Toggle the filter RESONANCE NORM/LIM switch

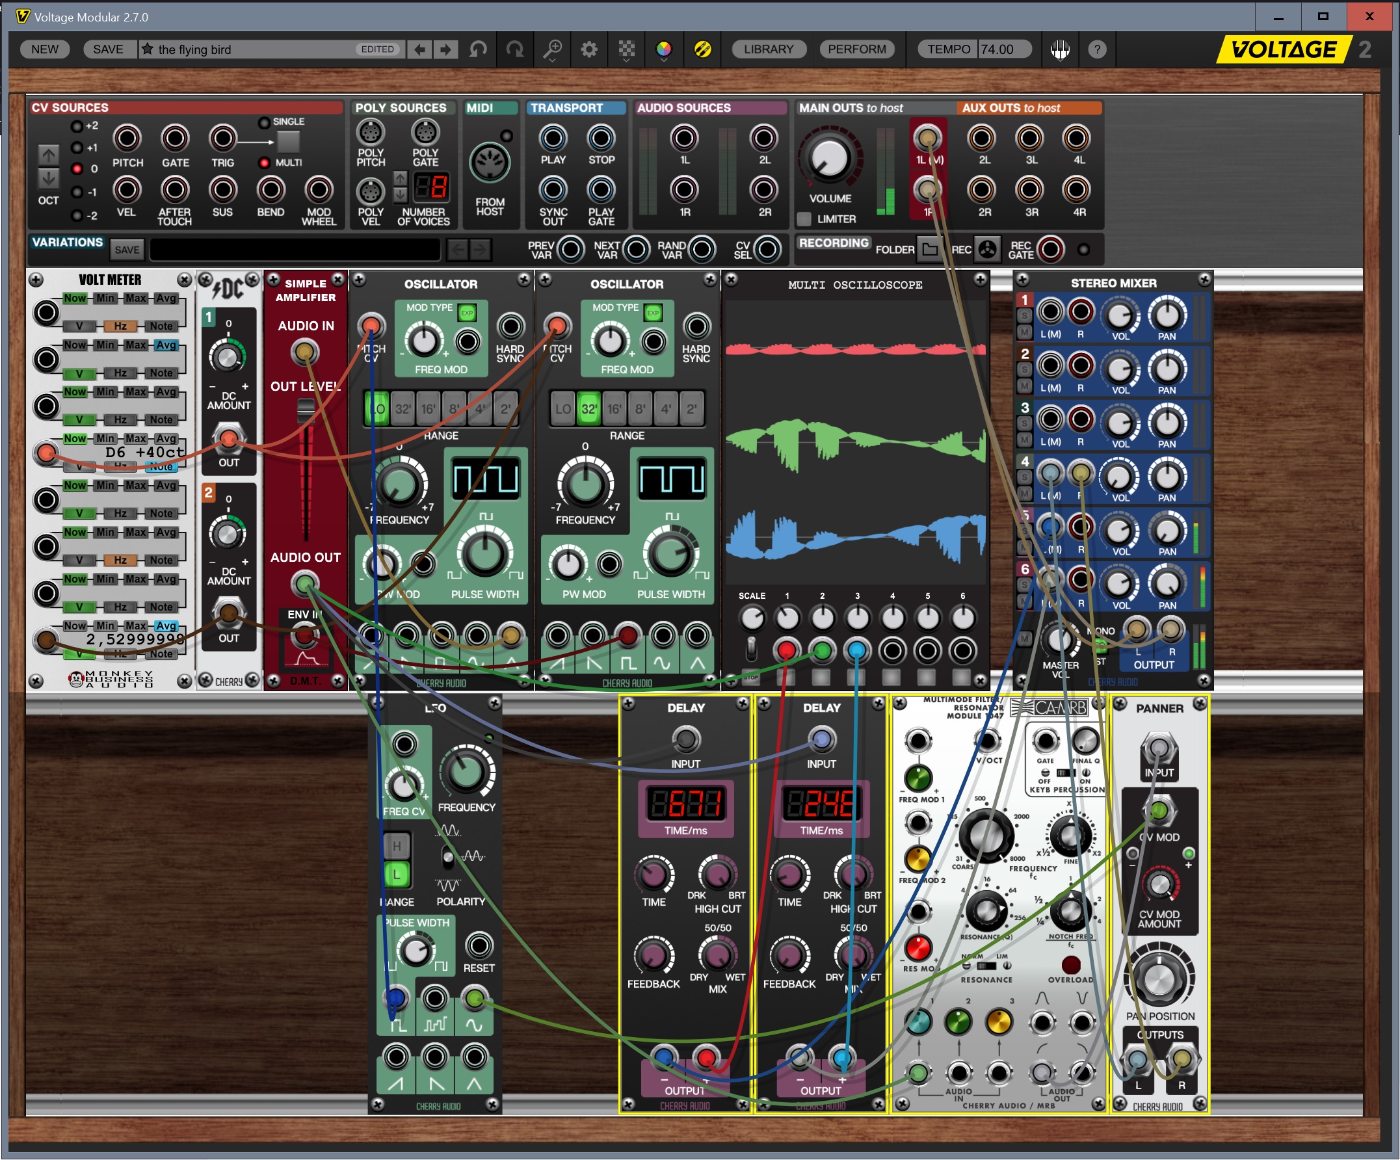986,966
